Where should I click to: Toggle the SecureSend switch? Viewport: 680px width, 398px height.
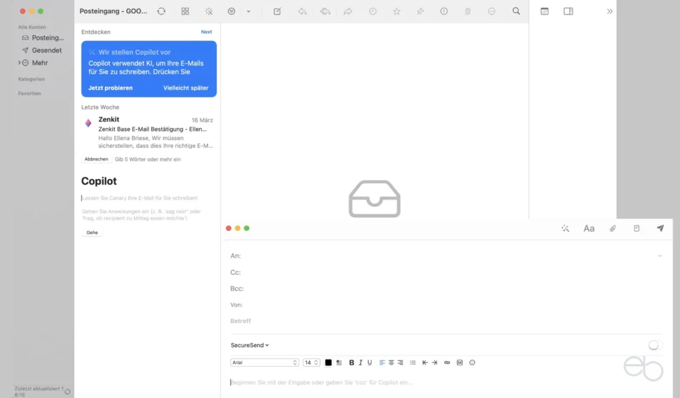(x=655, y=345)
